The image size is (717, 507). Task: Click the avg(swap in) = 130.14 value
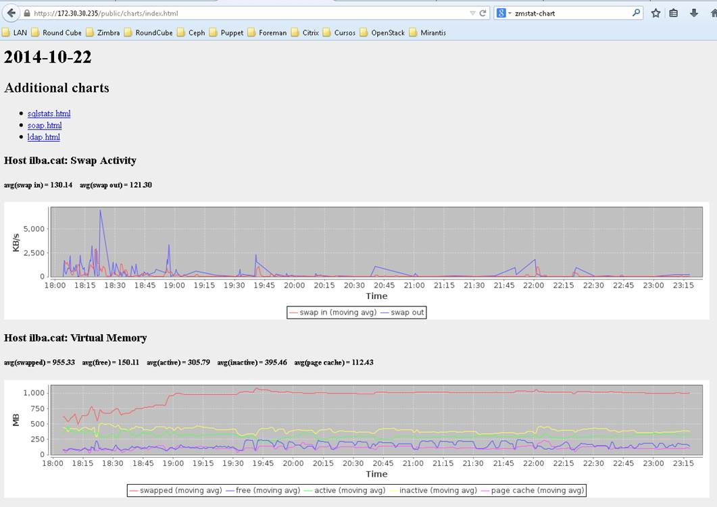coord(38,185)
